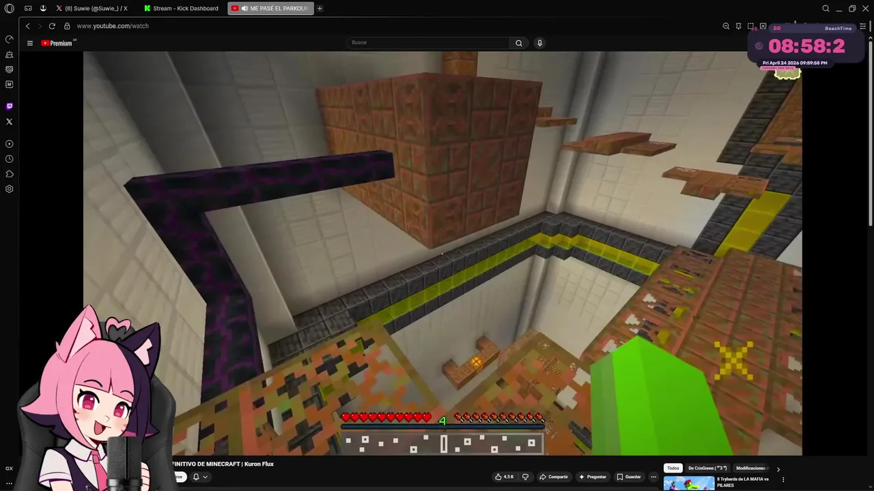Image resolution: width=874 pixels, height=491 pixels.
Task: Select the De CrisGreen filter chip
Action: (706, 468)
